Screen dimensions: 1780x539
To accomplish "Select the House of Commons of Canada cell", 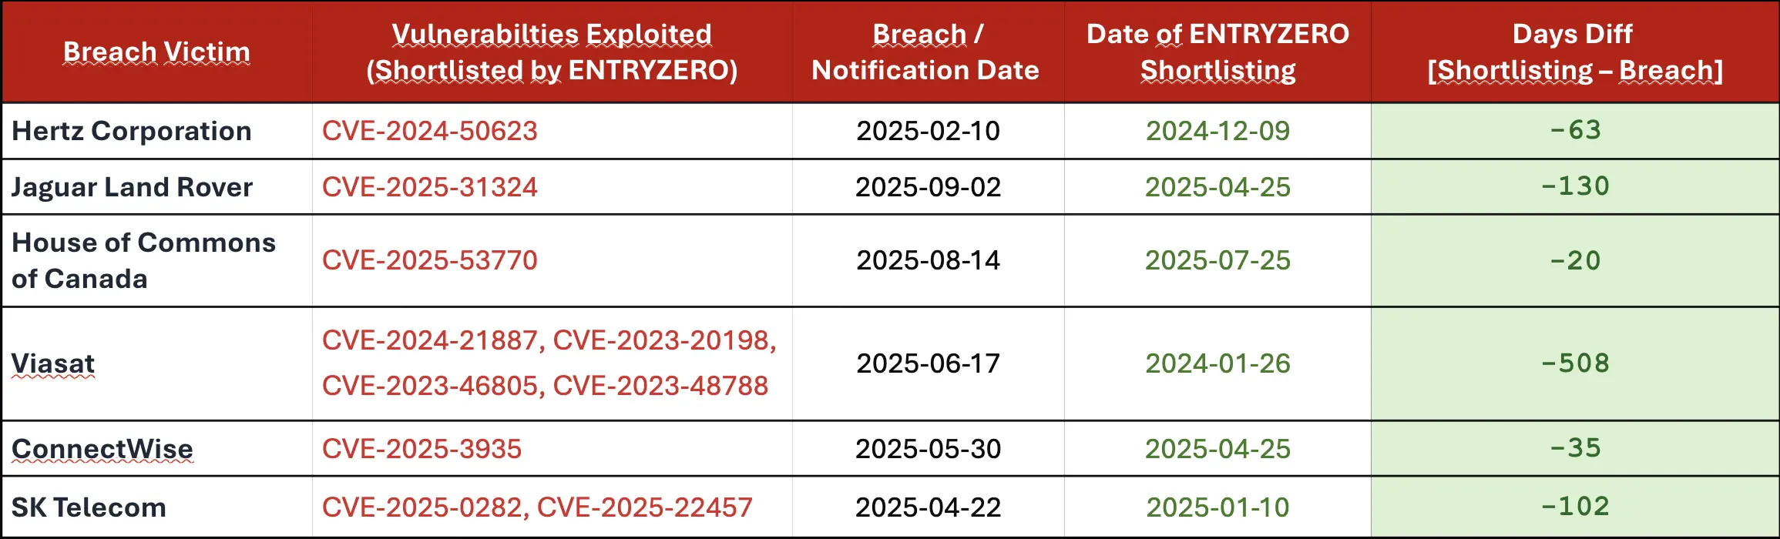I will point(143,260).
